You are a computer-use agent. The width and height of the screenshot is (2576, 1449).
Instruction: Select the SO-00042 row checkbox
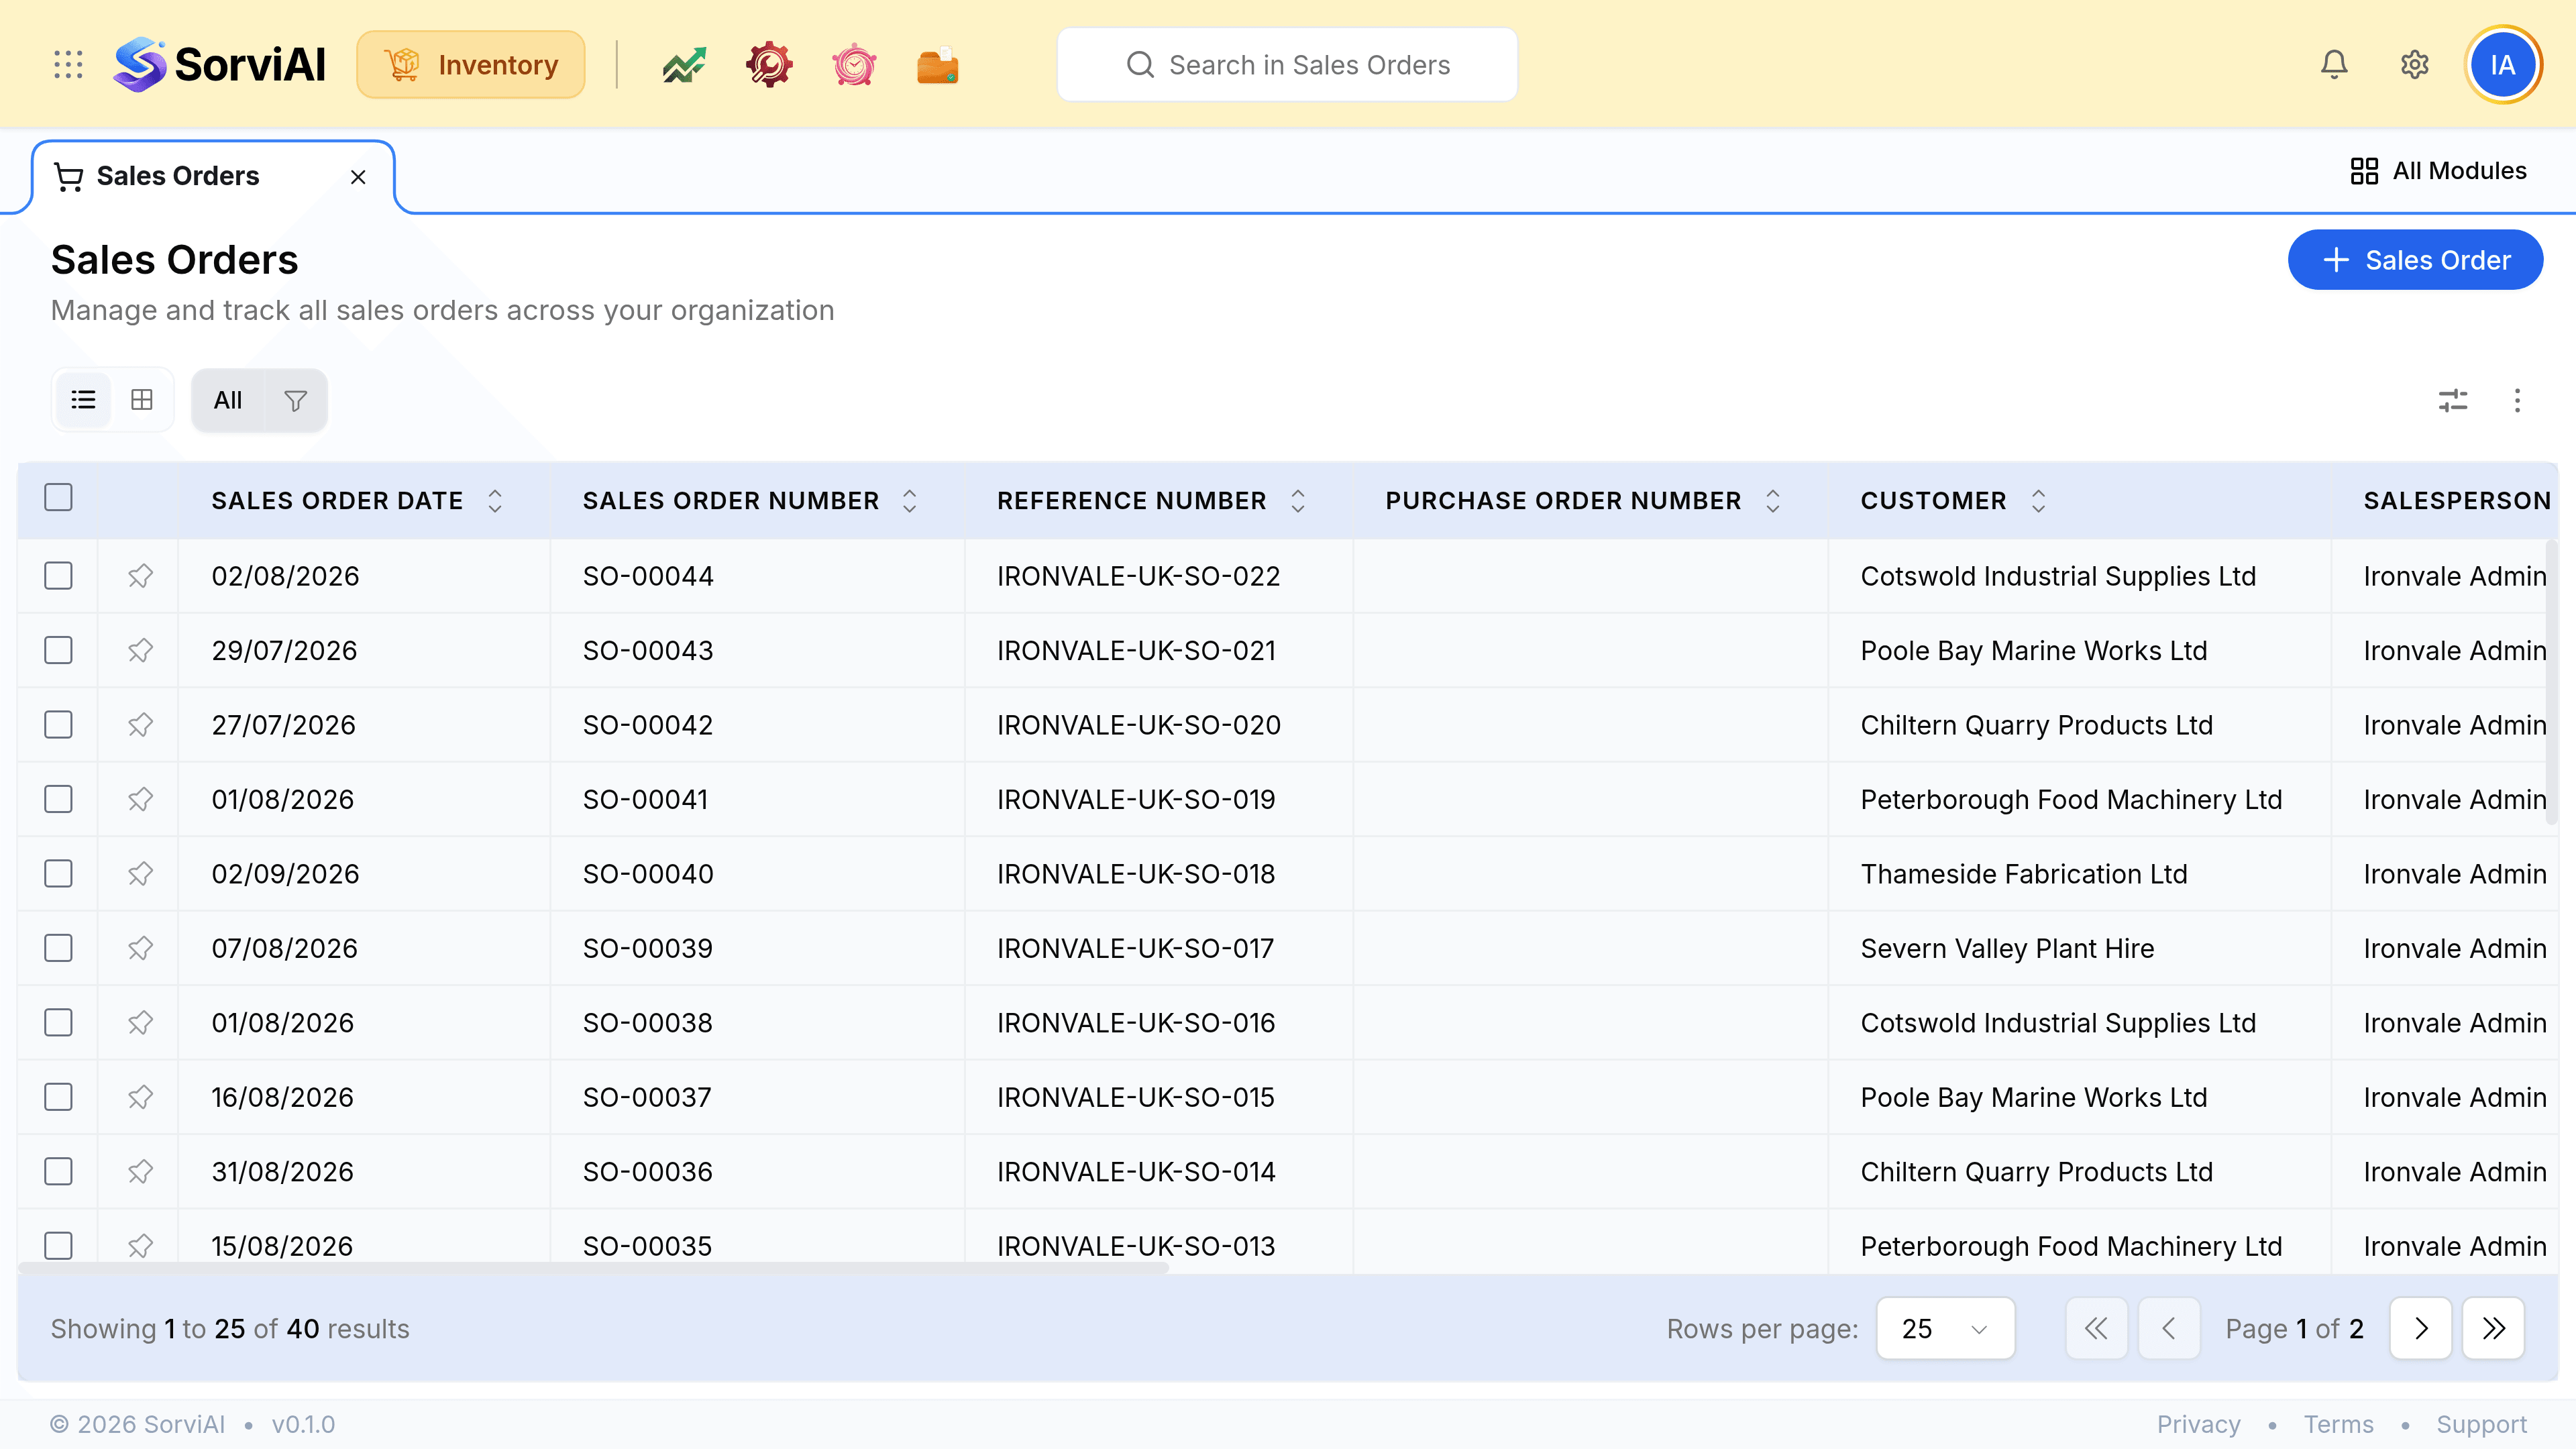59,725
